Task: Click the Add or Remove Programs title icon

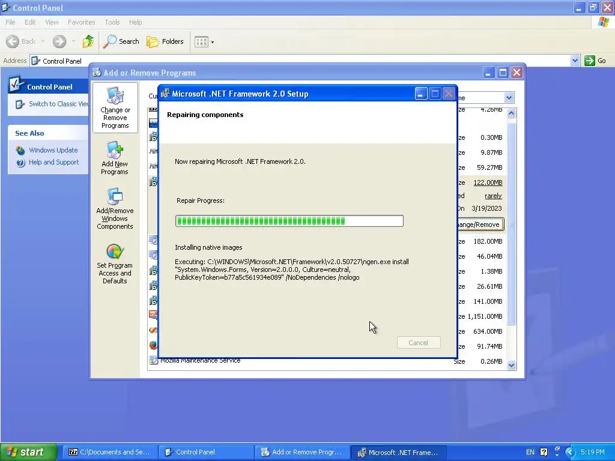Action: tap(97, 72)
